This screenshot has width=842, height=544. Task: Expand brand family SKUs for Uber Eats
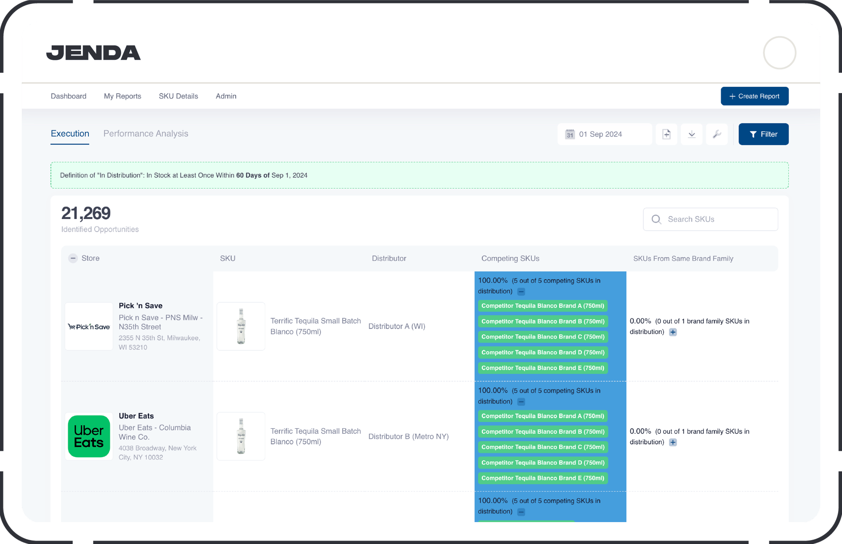pyautogui.click(x=673, y=442)
